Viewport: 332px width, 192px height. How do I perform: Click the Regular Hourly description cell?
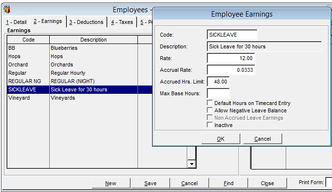[94, 73]
